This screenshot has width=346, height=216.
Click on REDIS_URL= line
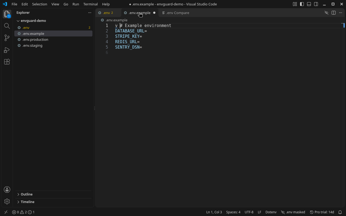pos(127,42)
